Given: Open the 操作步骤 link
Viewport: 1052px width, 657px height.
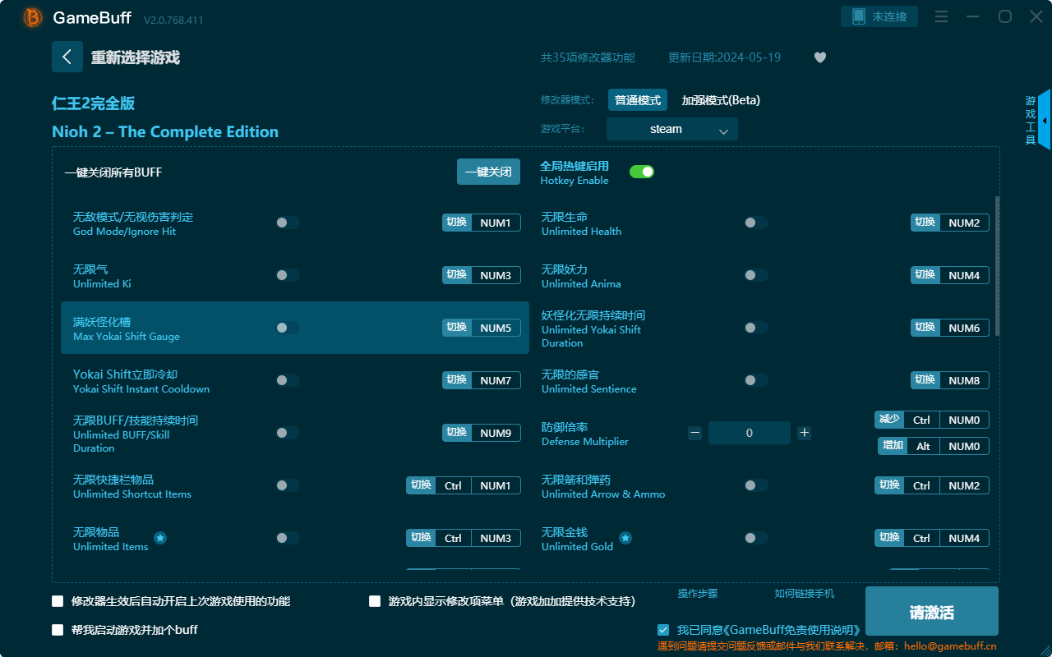Looking at the screenshot, I should [698, 593].
